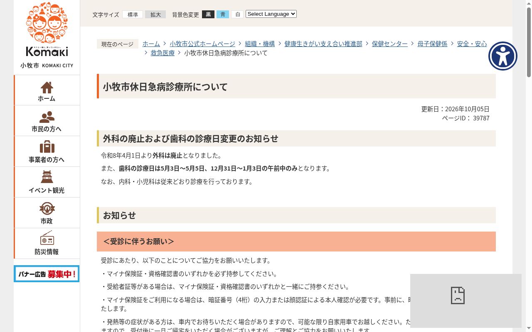Open 救急医療 breadcrumb link
Viewport: 532px width, 332px height.
pyautogui.click(x=163, y=53)
